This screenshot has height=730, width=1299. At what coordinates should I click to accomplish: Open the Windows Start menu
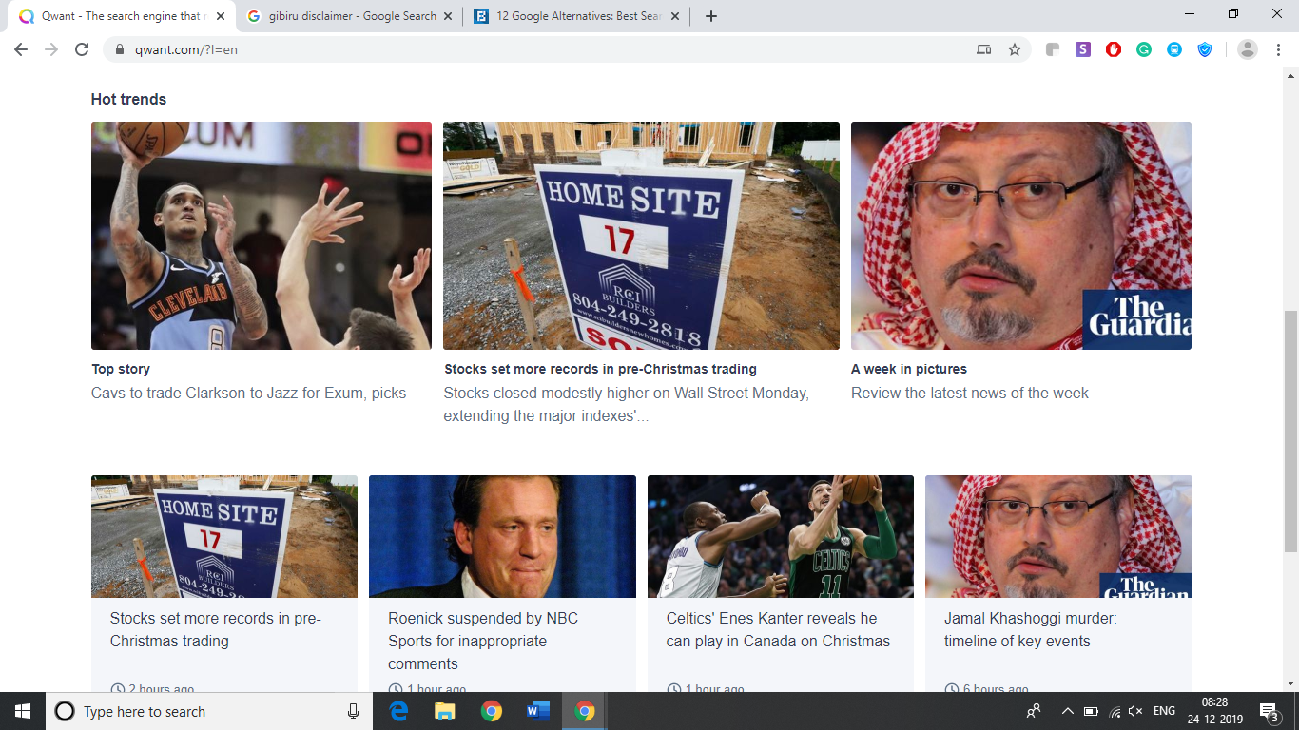point(23,711)
